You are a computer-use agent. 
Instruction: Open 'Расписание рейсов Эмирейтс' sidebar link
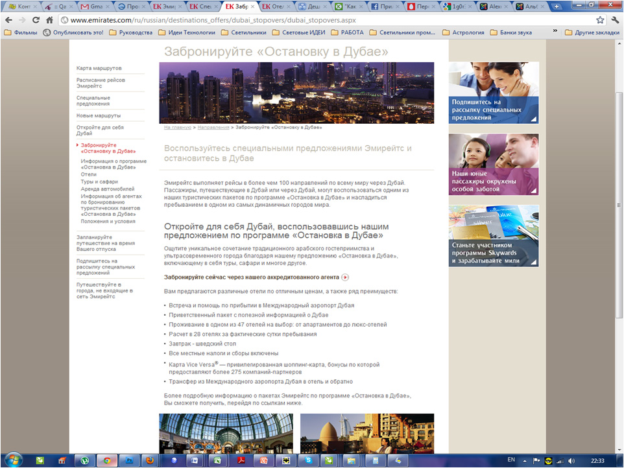[101, 83]
